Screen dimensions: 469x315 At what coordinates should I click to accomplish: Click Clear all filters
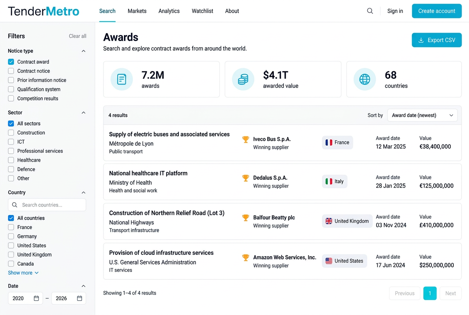(78, 36)
